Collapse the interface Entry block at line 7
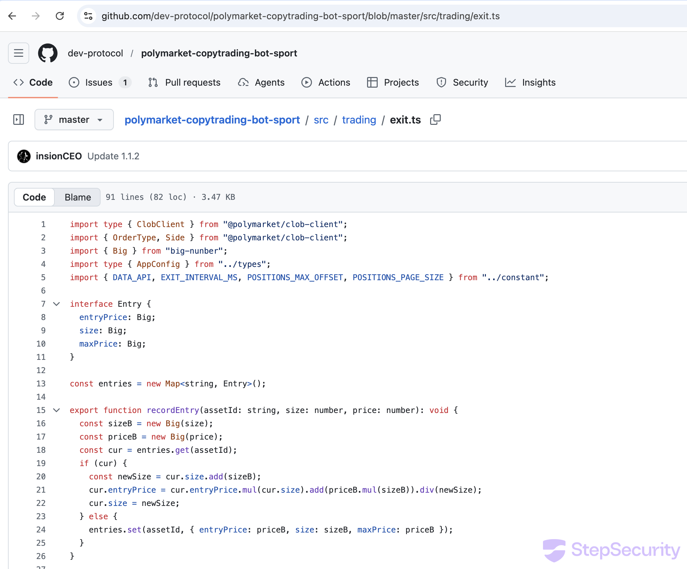 click(57, 304)
